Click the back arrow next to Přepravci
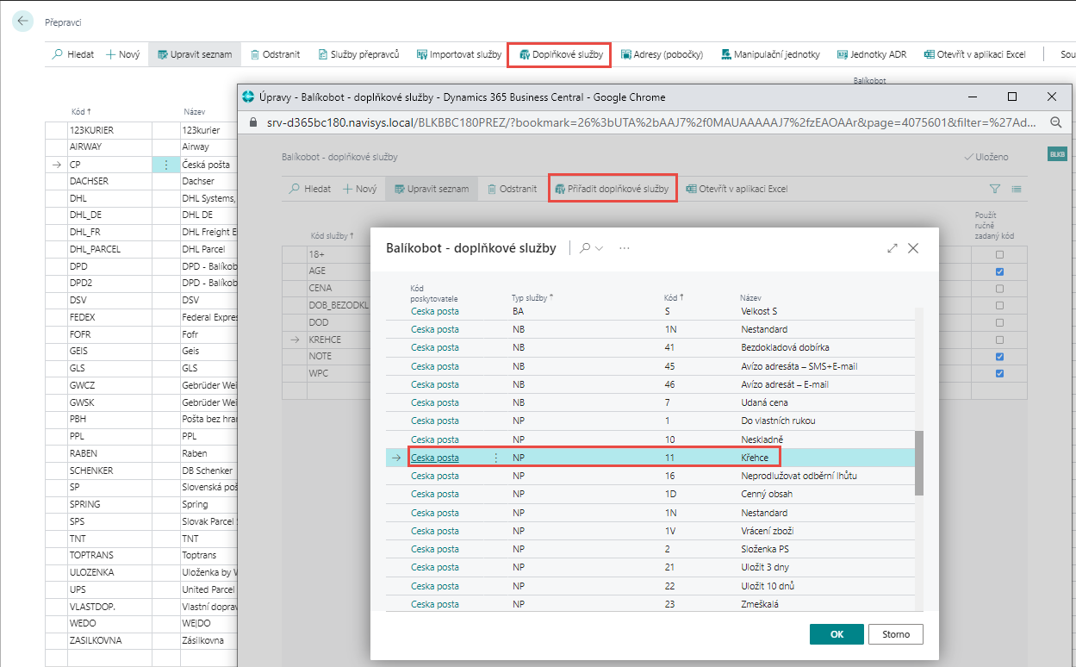The width and height of the screenshot is (1076, 667). [x=22, y=22]
